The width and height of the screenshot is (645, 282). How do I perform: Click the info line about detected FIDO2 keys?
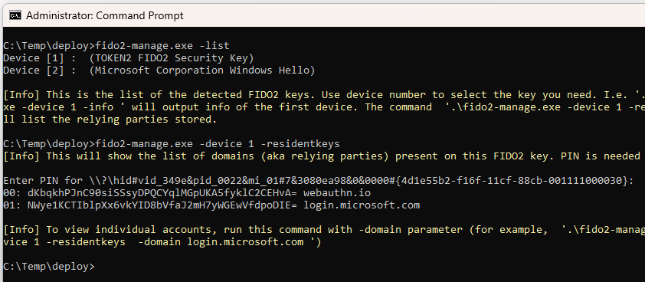point(324,95)
